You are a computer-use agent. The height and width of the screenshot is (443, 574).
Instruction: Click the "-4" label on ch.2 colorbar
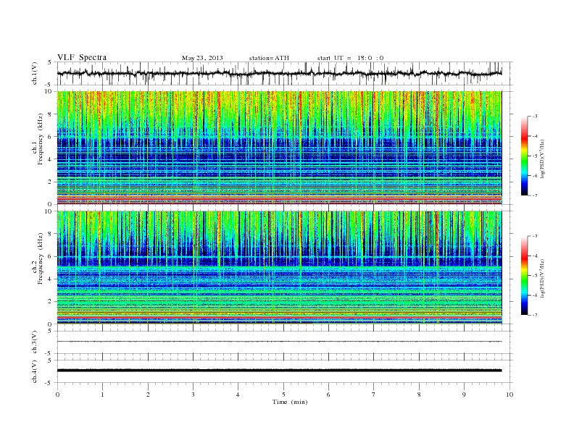click(535, 256)
